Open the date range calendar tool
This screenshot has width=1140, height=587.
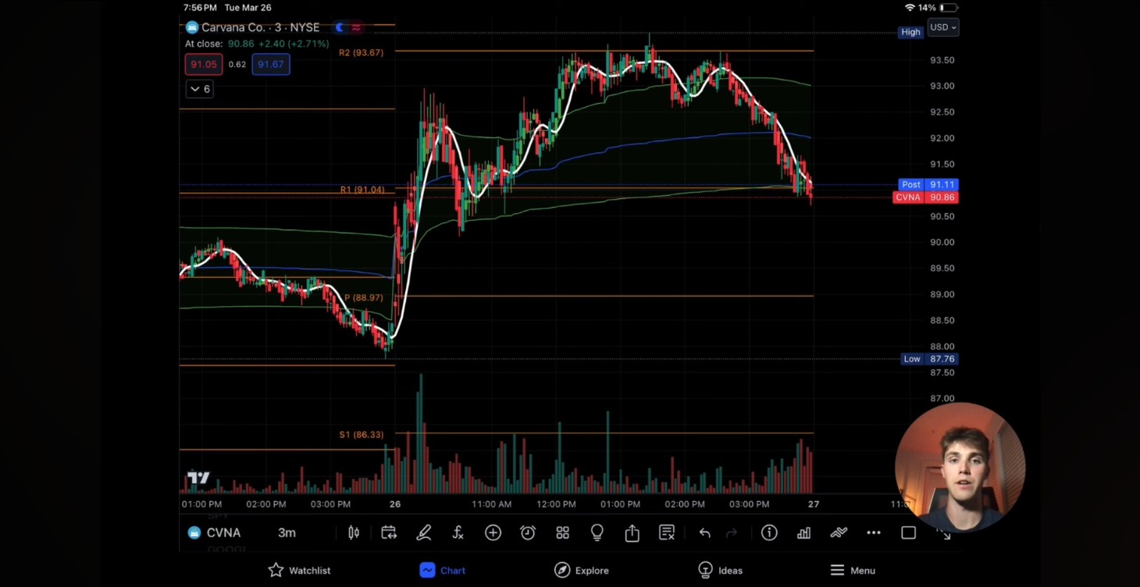coord(388,532)
